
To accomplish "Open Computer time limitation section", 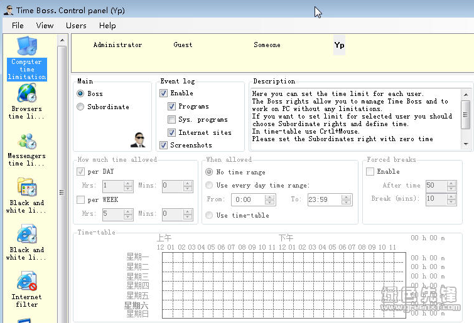I will point(27,58).
